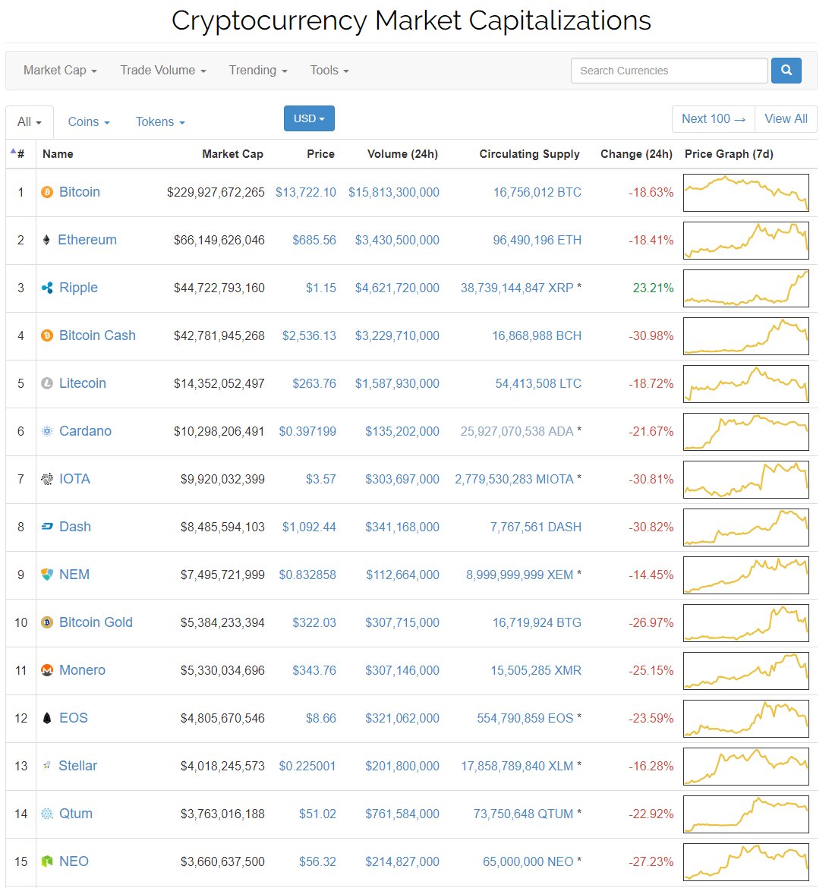832x888 pixels.
Task: Open the Market Cap dropdown menu
Action: click(x=60, y=71)
